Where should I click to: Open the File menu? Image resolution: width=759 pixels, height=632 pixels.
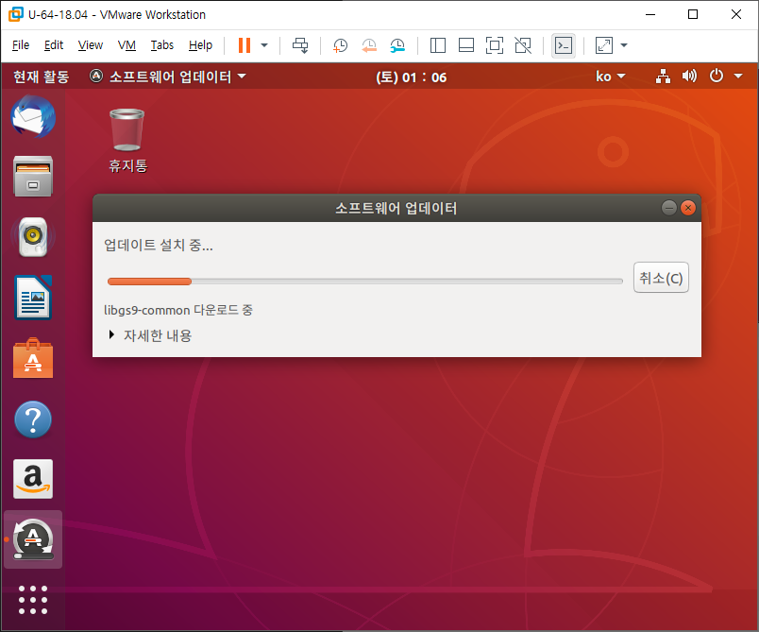(21, 45)
